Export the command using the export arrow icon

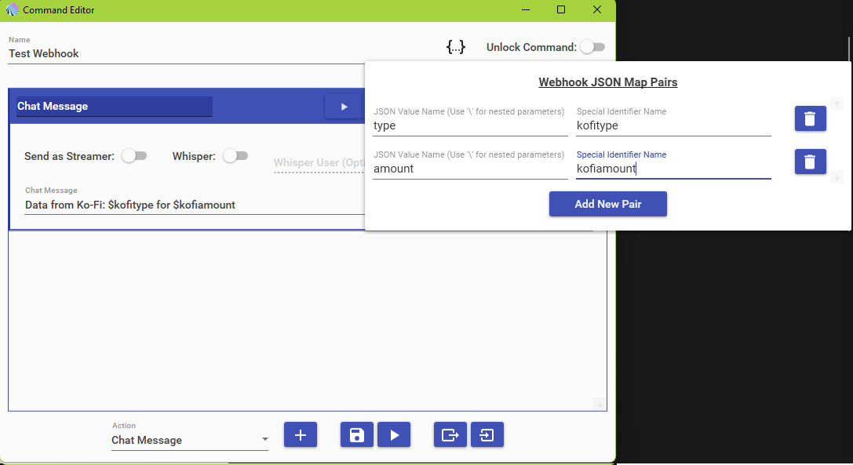click(x=450, y=435)
